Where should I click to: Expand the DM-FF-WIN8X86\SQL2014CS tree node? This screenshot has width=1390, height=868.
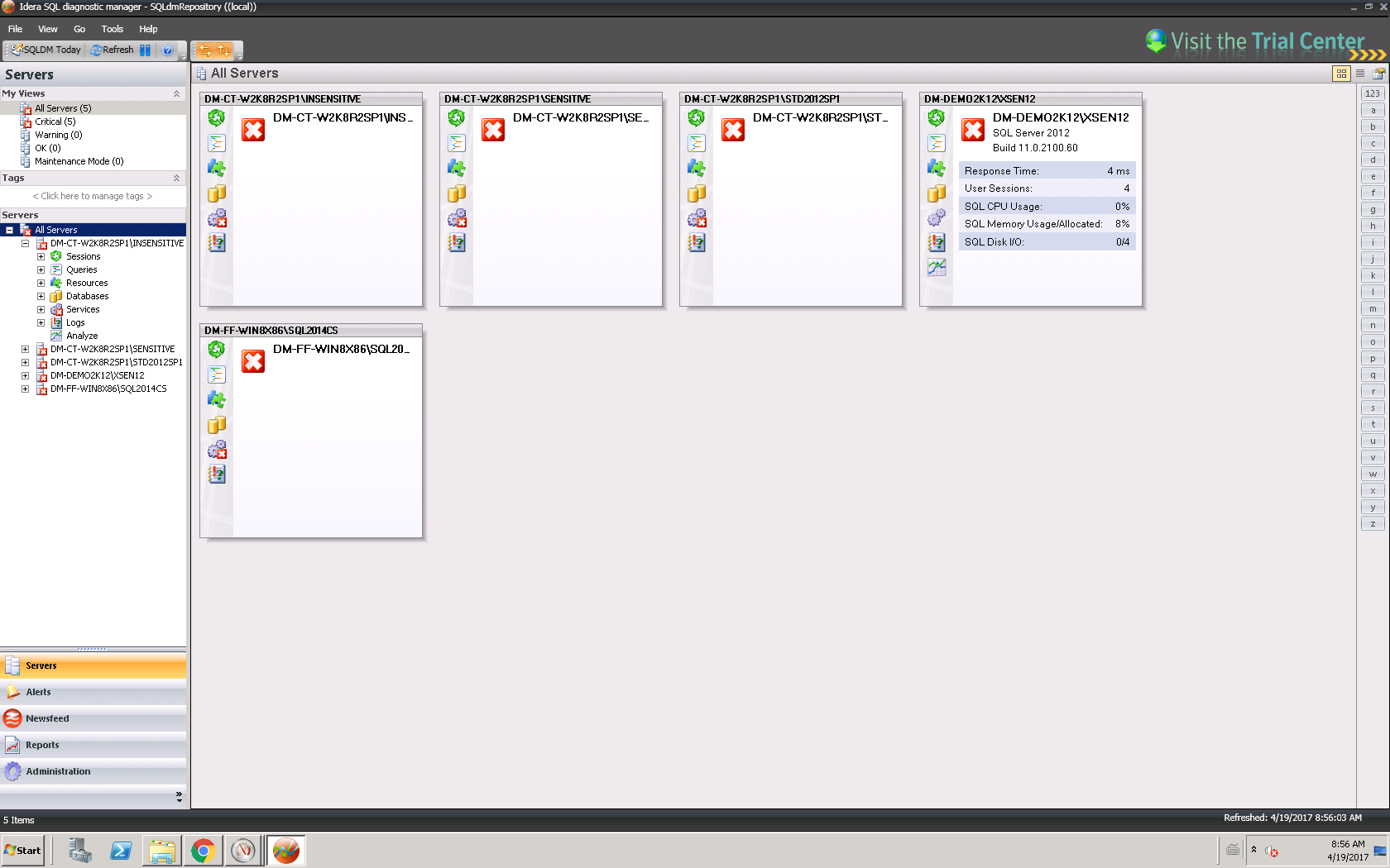[25, 389]
